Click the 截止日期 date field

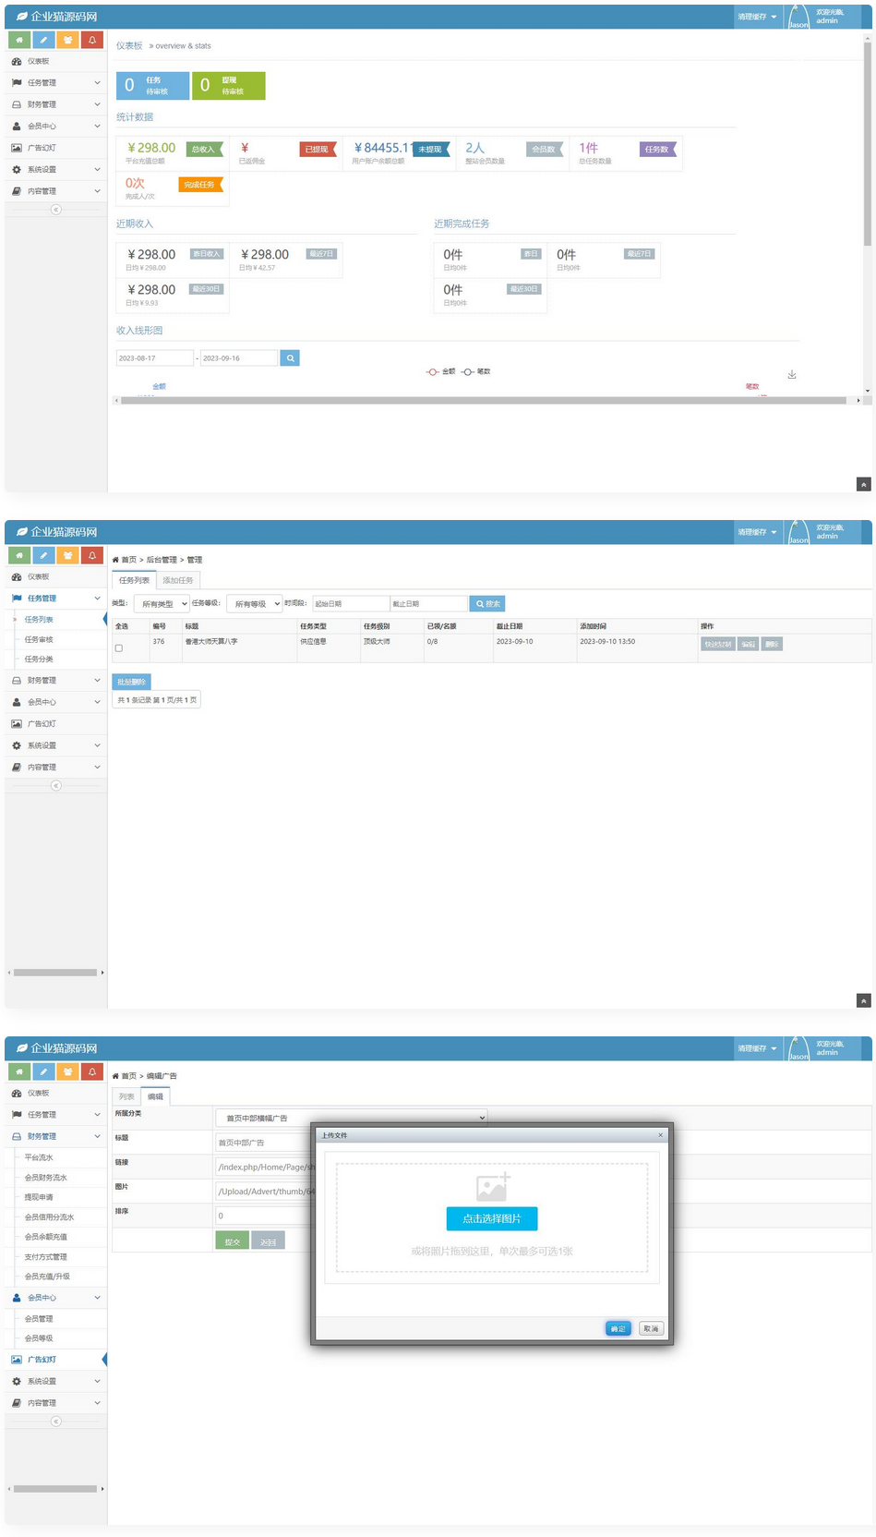(428, 604)
